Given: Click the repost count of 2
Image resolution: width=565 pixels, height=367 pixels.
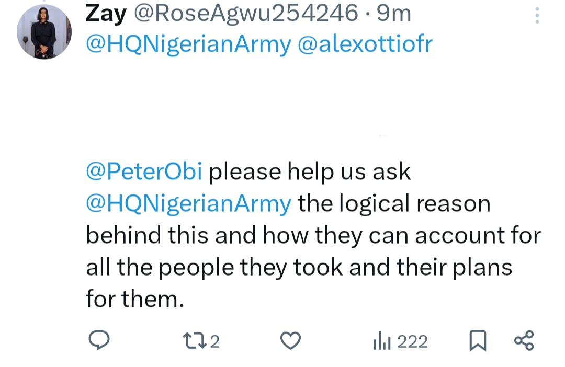Looking at the screenshot, I should 215,341.
